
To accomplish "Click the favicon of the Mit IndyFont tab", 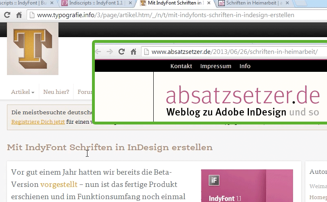I will click(143, 3).
